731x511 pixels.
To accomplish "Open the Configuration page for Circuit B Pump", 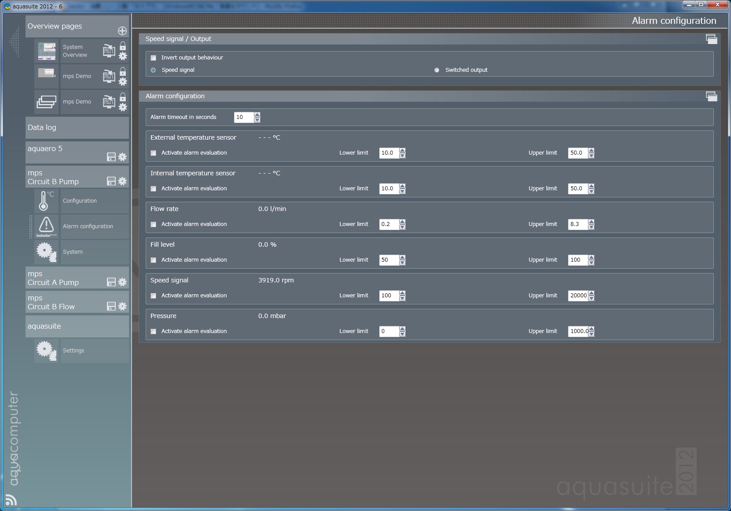I will [x=94, y=201].
